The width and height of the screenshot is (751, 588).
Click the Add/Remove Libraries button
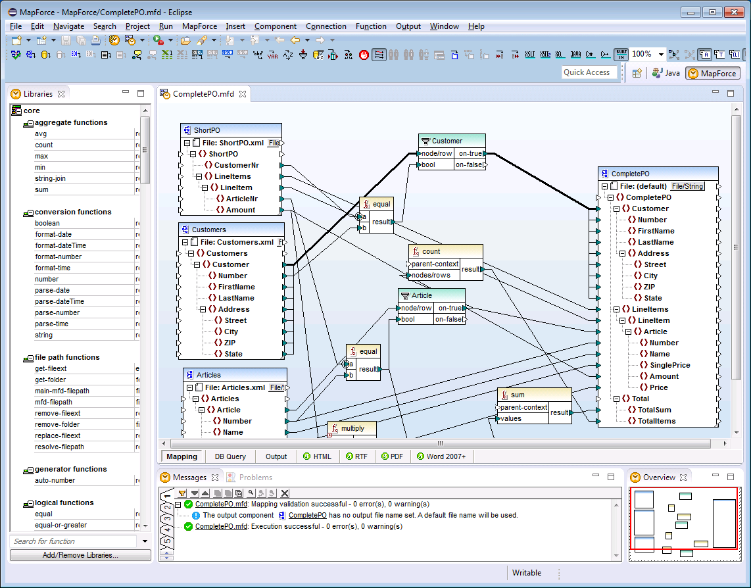point(80,555)
